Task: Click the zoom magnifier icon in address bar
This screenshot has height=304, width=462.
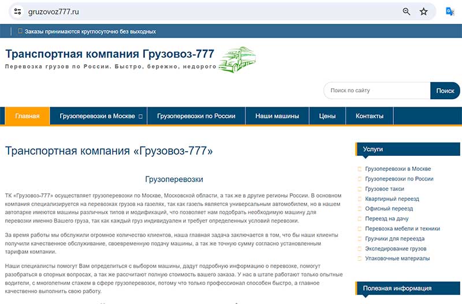Action: pyautogui.click(x=407, y=12)
